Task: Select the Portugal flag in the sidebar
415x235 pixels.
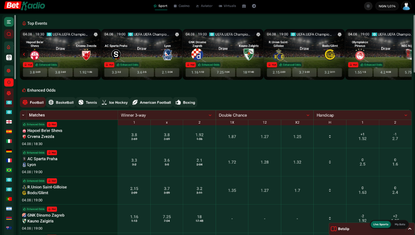Action: [x=9, y=199]
